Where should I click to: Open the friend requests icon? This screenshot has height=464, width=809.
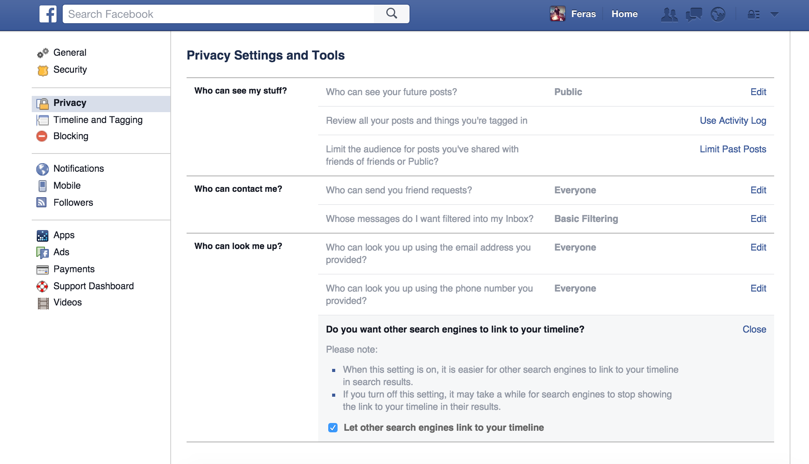(669, 15)
